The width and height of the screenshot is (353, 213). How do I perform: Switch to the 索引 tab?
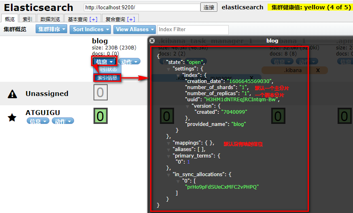27,19
